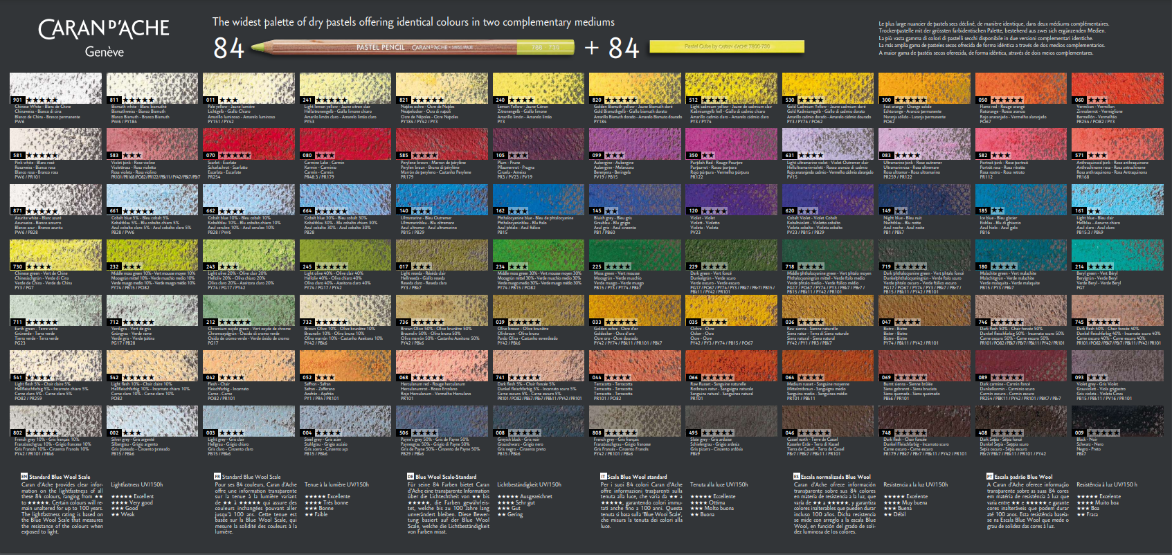Choose the 661 Cobalt blue 5% swatch
The height and width of the screenshot is (555, 1172).
(152, 199)
